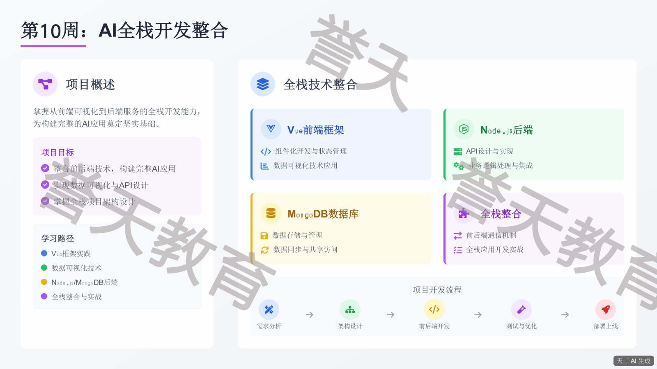
Task: Select the green dot for 数据可视化技术
Action: (x=44, y=268)
